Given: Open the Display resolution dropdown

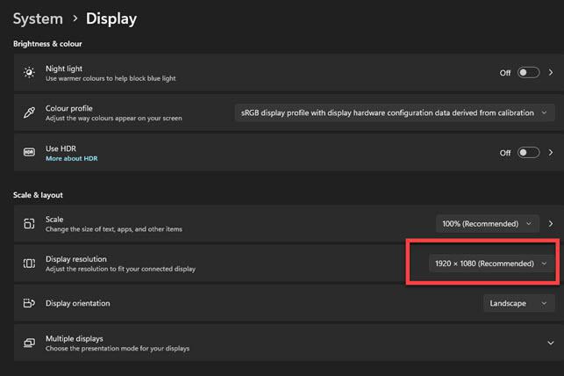Looking at the screenshot, I should coord(491,264).
